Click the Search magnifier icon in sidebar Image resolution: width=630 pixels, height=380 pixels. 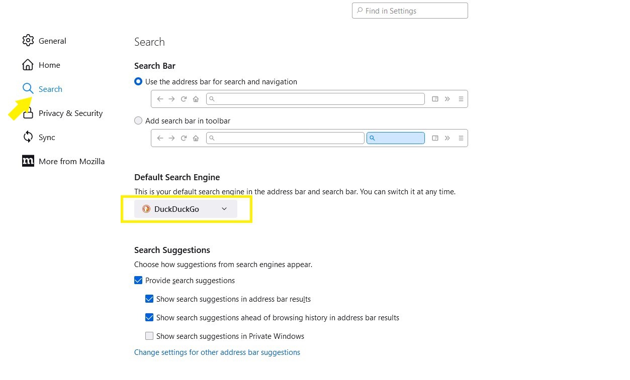pos(28,89)
